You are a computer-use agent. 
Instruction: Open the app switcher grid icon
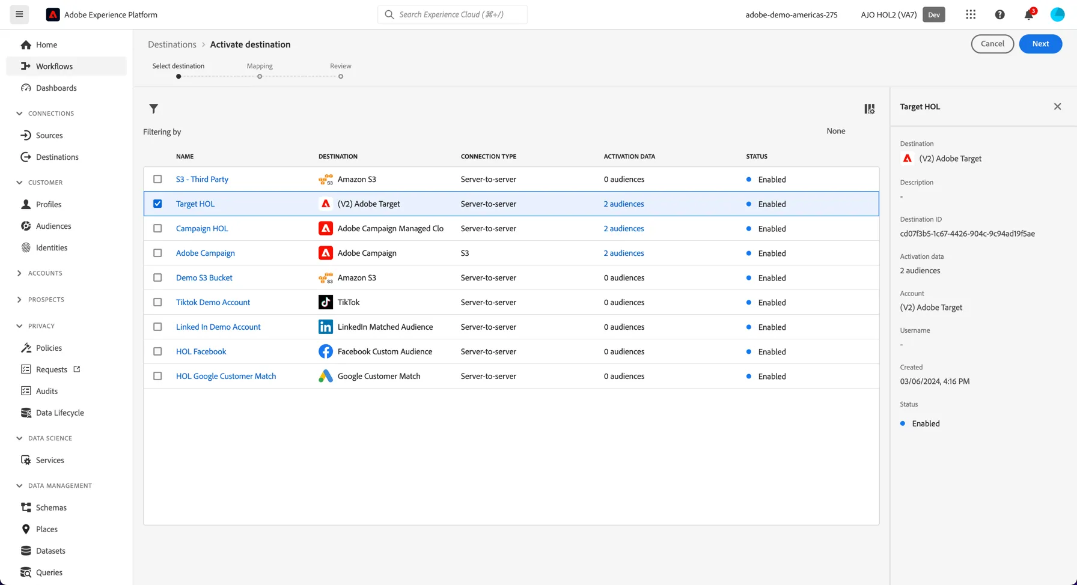pyautogui.click(x=971, y=14)
